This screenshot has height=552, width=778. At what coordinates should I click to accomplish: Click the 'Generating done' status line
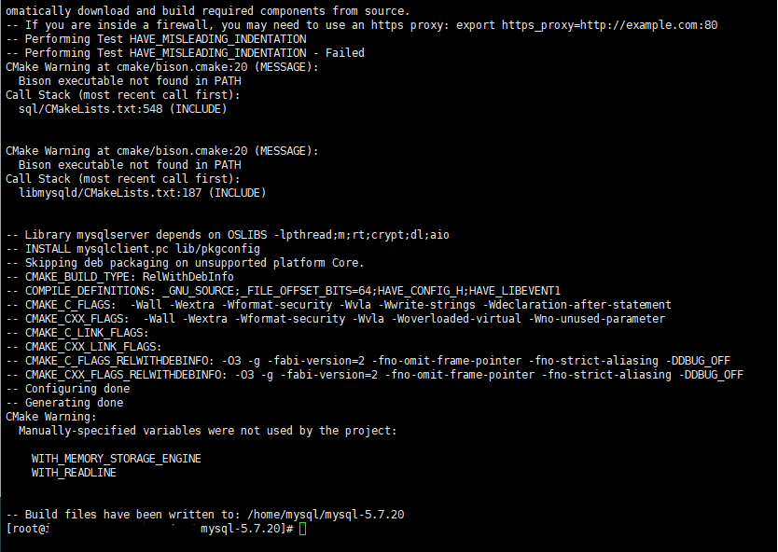(x=64, y=402)
